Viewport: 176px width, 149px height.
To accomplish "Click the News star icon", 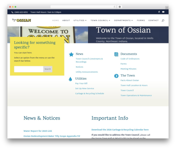I will pyautogui.click(x=71, y=54).
